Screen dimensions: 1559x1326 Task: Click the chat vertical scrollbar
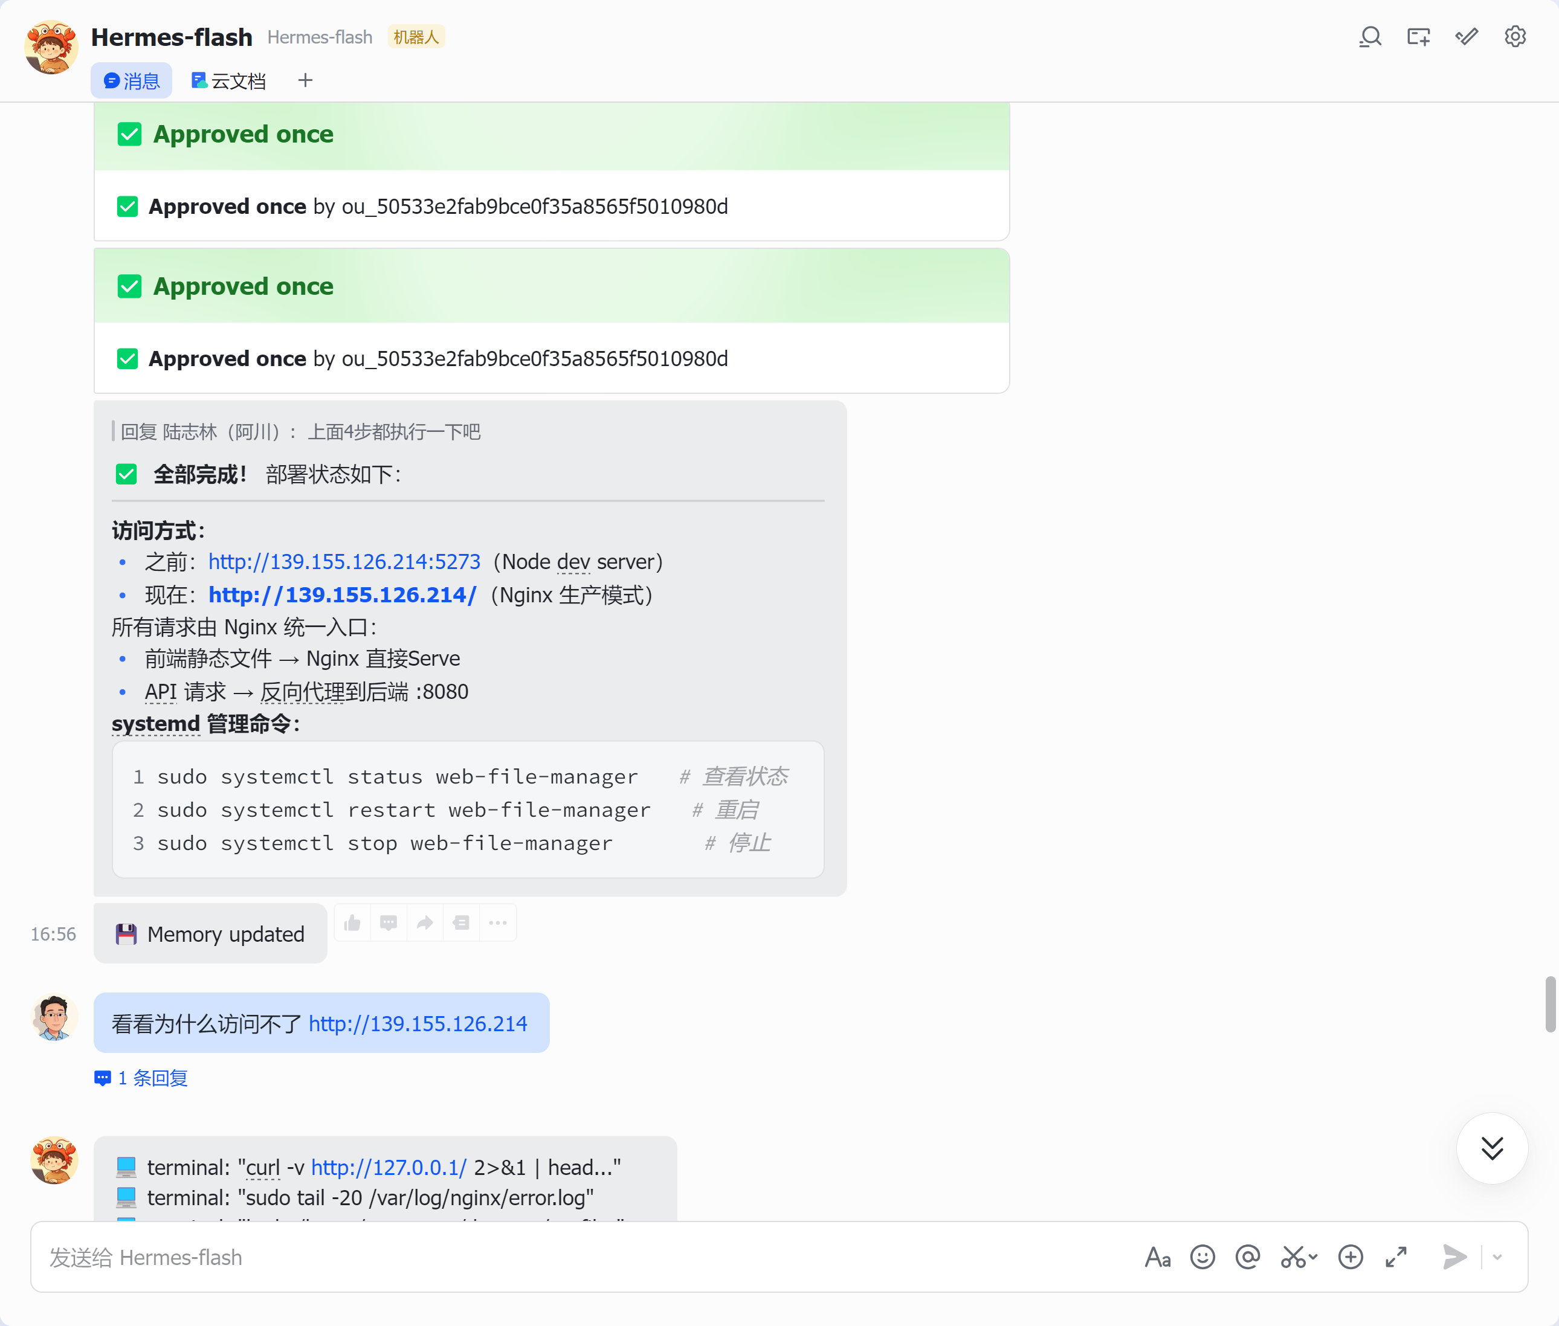click(1550, 1004)
